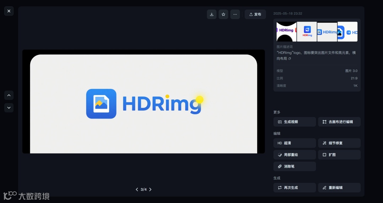This screenshot has width=383, height=203.
Task: Select fourth thumbnail with arrow icon logo
Action: 347,32
